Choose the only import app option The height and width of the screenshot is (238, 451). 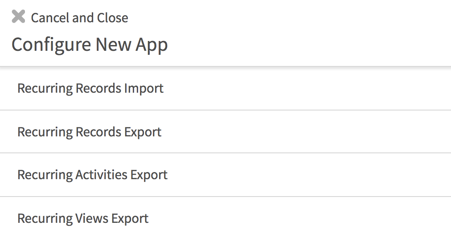[90, 88]
